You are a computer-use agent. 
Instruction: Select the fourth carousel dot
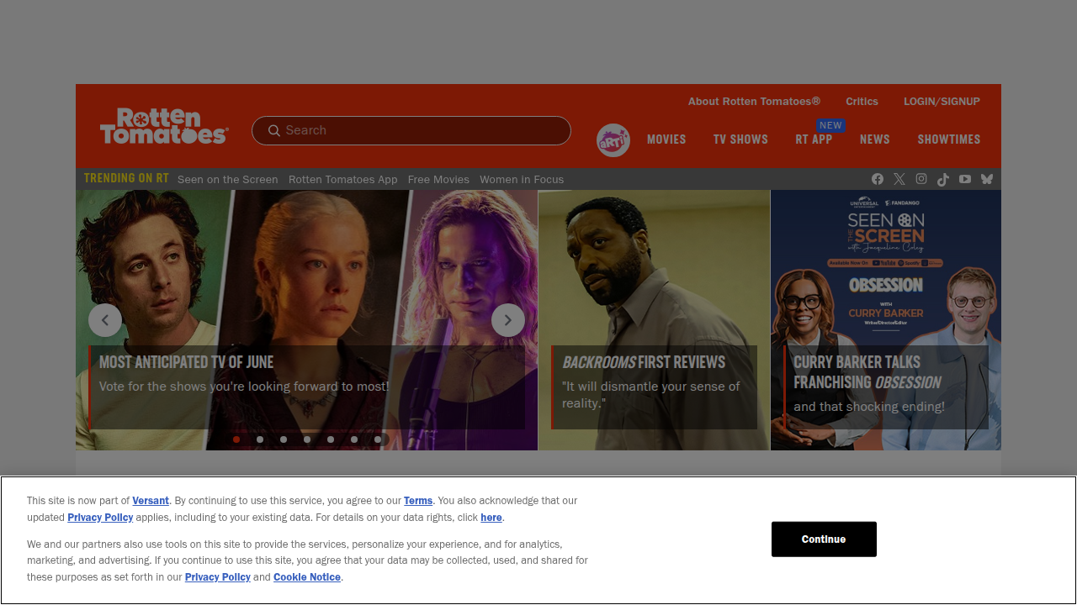point(307,439)
